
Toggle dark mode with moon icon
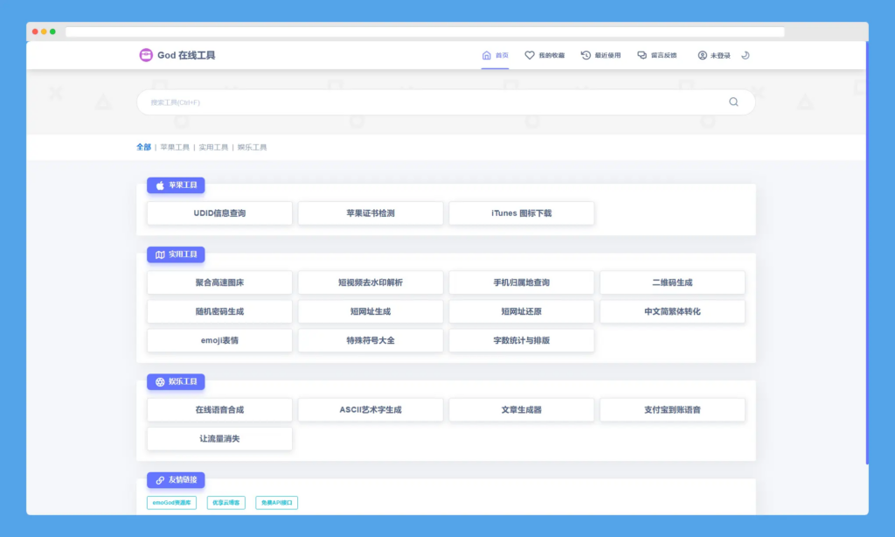pos(746,55)
